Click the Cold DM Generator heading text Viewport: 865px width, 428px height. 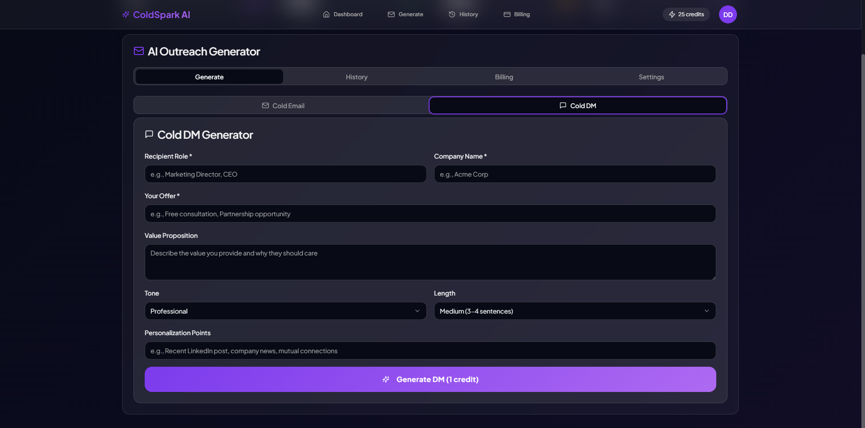pyautogui.click(x=205, y=135)
